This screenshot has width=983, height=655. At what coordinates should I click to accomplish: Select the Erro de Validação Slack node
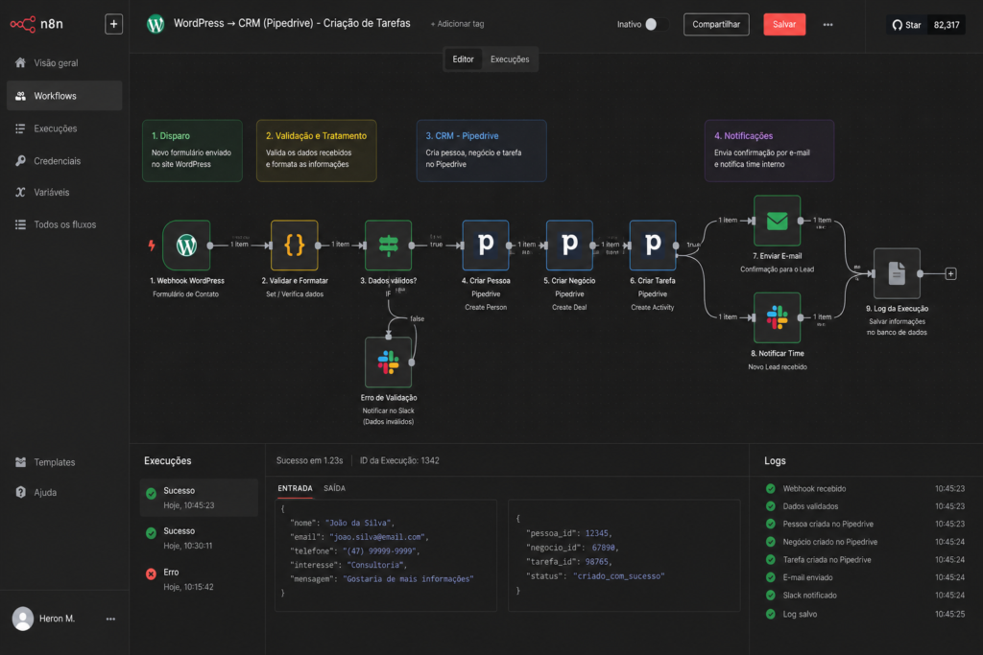click(x=388, y=362)
